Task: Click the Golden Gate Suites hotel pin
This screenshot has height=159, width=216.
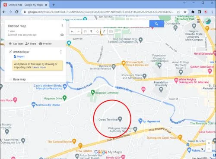Action: pyautogui.click(x=210, y=71)
